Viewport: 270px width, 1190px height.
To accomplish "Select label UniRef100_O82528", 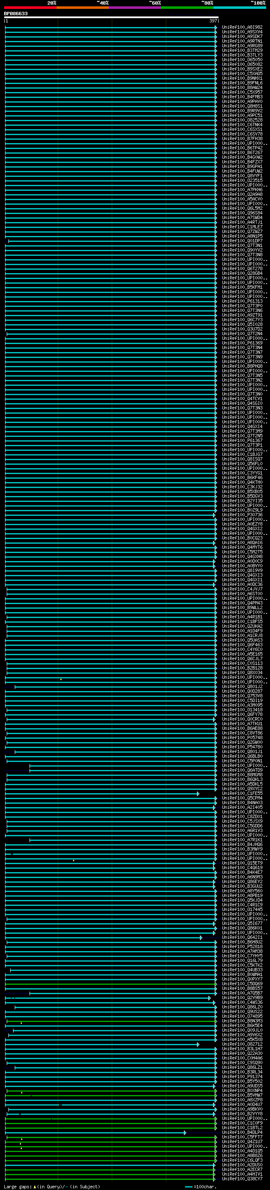I will pos(242,120).
